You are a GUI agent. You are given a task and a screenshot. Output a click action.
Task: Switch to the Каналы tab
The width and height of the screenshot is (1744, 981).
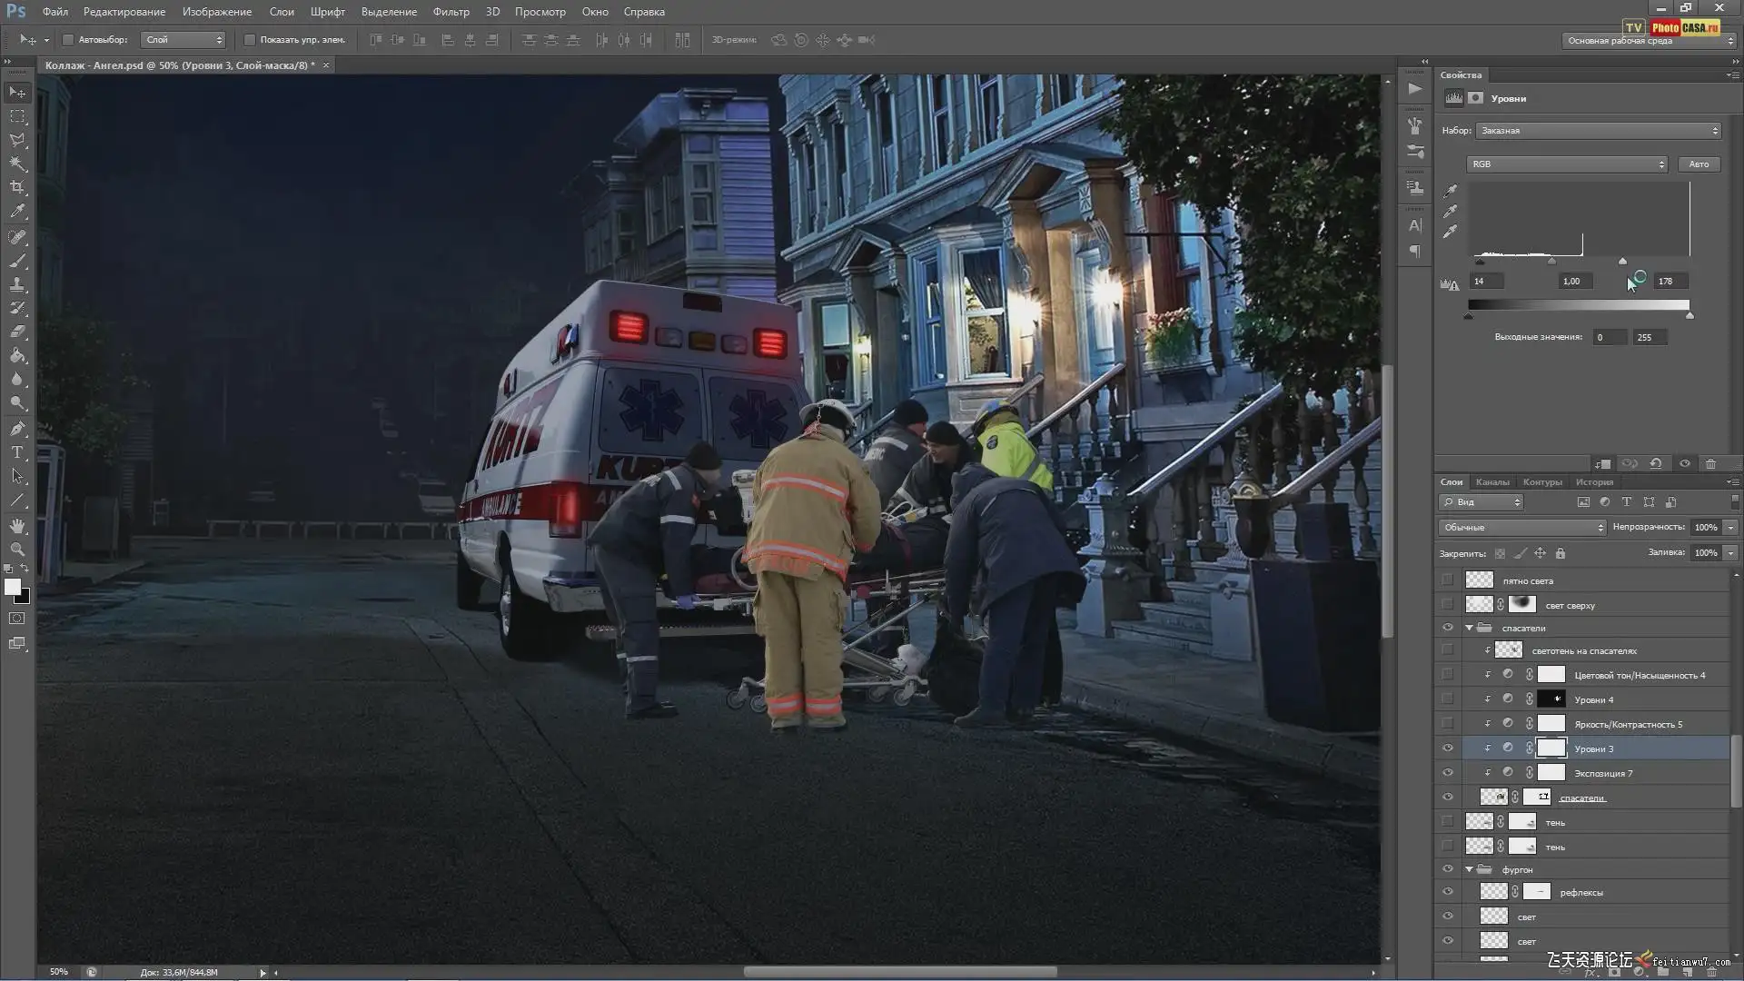coord(1492,482)
